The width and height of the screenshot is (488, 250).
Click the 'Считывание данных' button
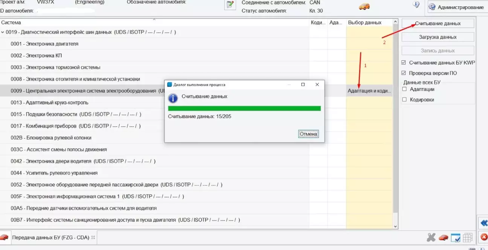point(438,23)
